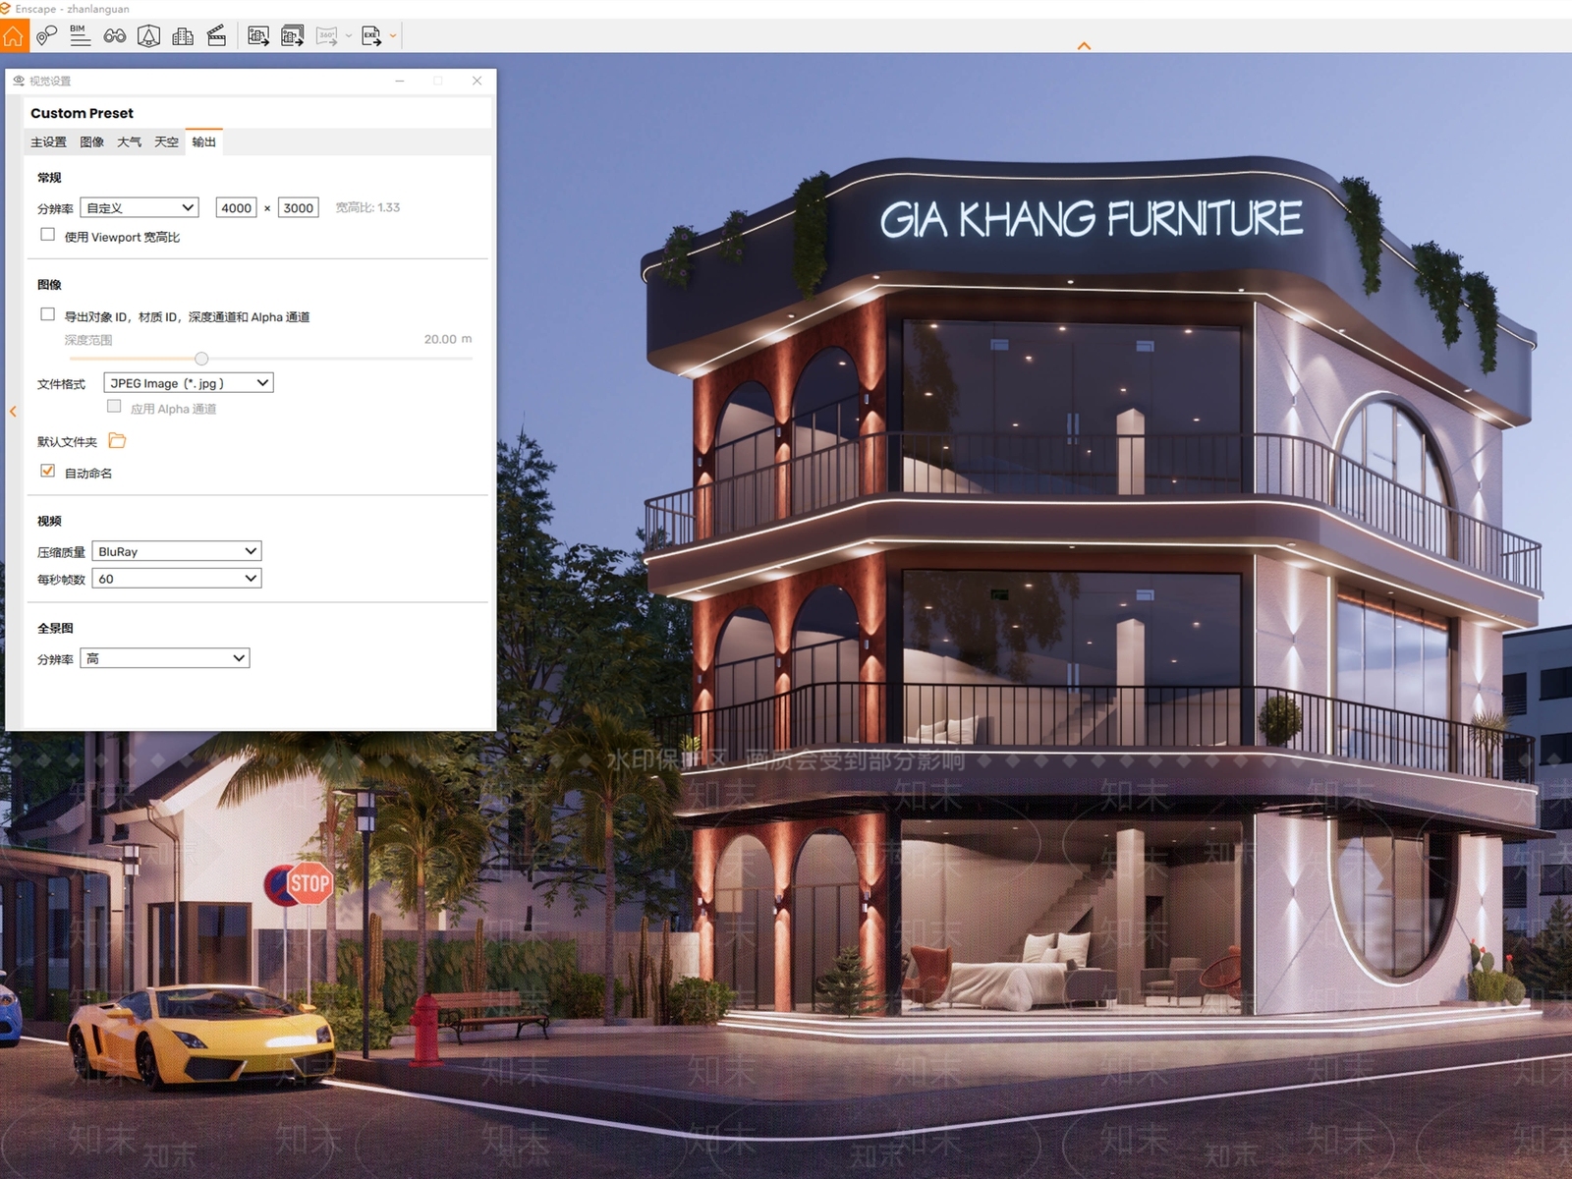The height and width of the screenshot is (1179, 1572).
Task: Click the batch rendering export icon
Action: click(292, 36)
